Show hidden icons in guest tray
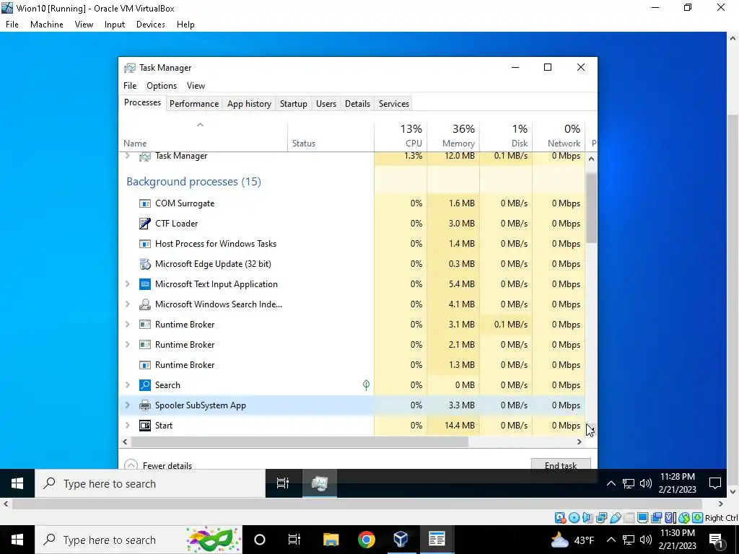This screenshot has height=554, width=739. pyautogui.click(x=611, y=483)
